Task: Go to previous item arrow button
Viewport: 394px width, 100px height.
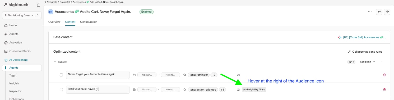Action: pos(379,12)
